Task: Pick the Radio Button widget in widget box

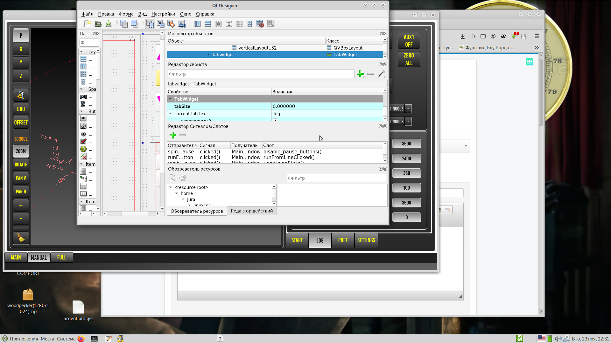Action: tap(83, 134)
